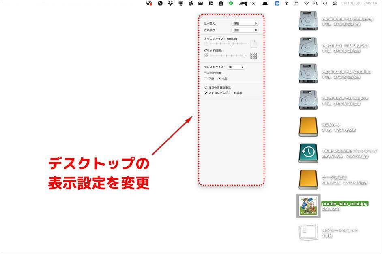Open the 並べ替え dropdown showing 種類

click(245, 23)
